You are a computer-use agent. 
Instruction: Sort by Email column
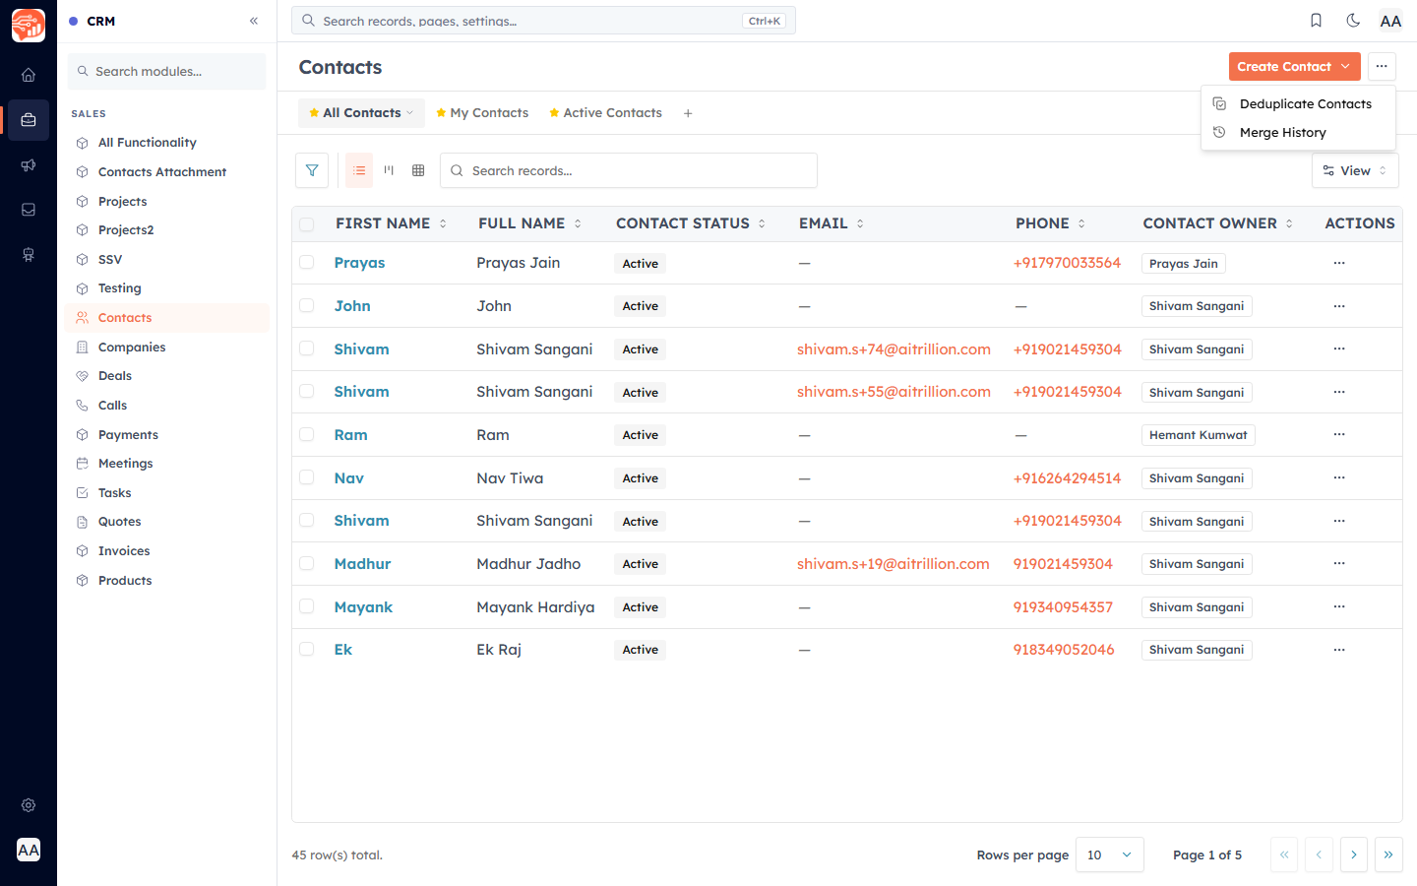[832, 223]
